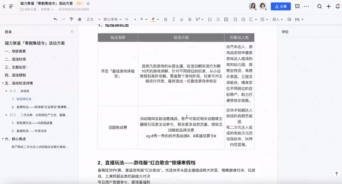Toggle strikethrough formatting
The height and width of the screenshot is (184, 342).
point(189,19)
